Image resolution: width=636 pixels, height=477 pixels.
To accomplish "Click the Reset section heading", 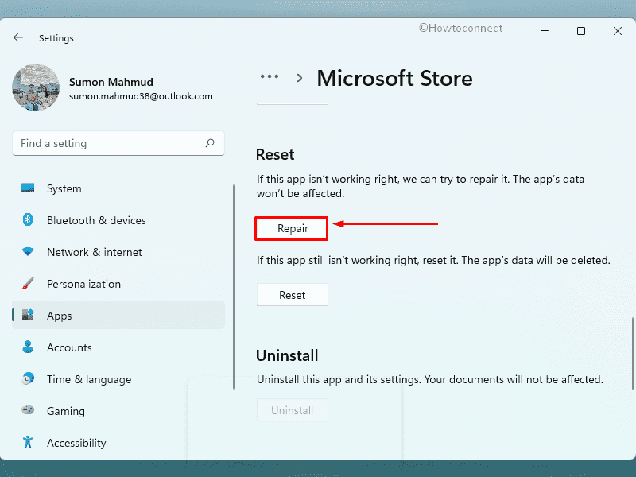I will pos(275,154).
